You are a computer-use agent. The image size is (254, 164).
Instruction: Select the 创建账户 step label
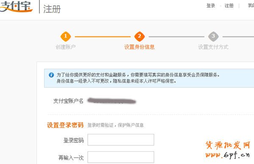tap(66, 47)
